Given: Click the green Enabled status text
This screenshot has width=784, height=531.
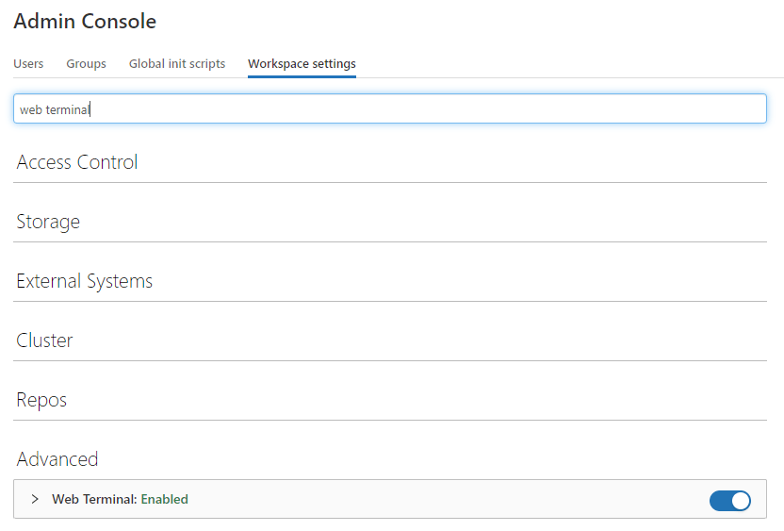Looking at the screenshot, I should pyautogui.click(x=165, y=499).
